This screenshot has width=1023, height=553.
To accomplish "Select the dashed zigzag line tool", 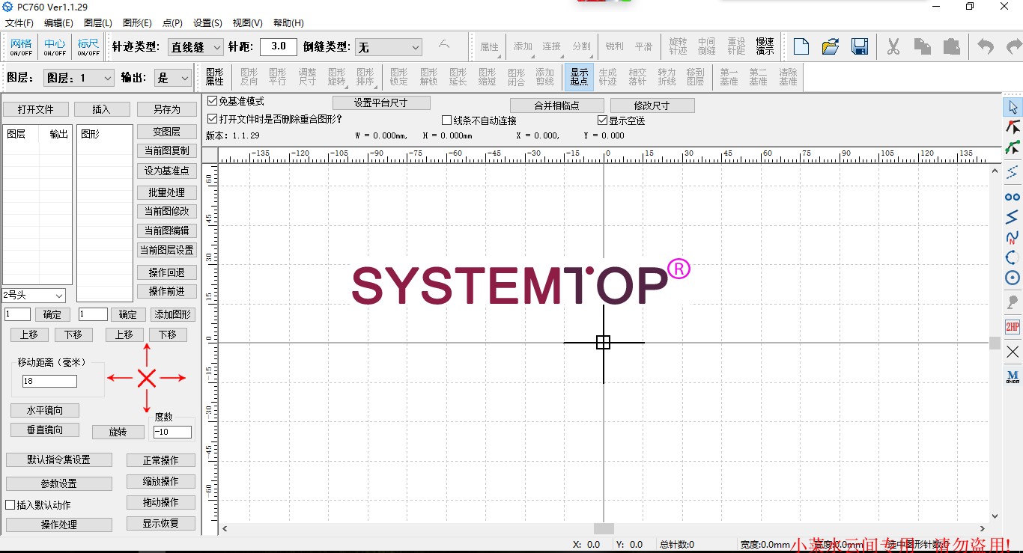I will click(x=1013, y=172).
